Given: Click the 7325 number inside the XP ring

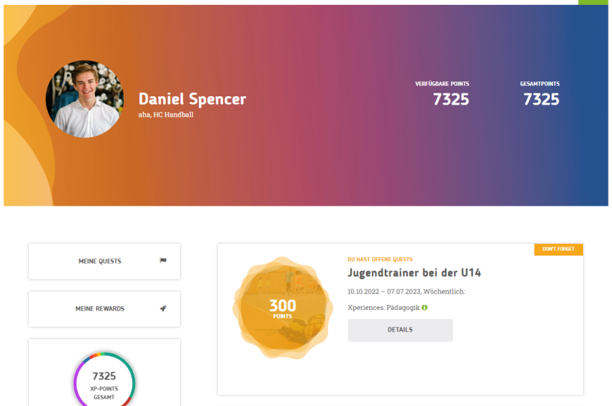Looking at the screenshot, I should click(x=104, y=376).
